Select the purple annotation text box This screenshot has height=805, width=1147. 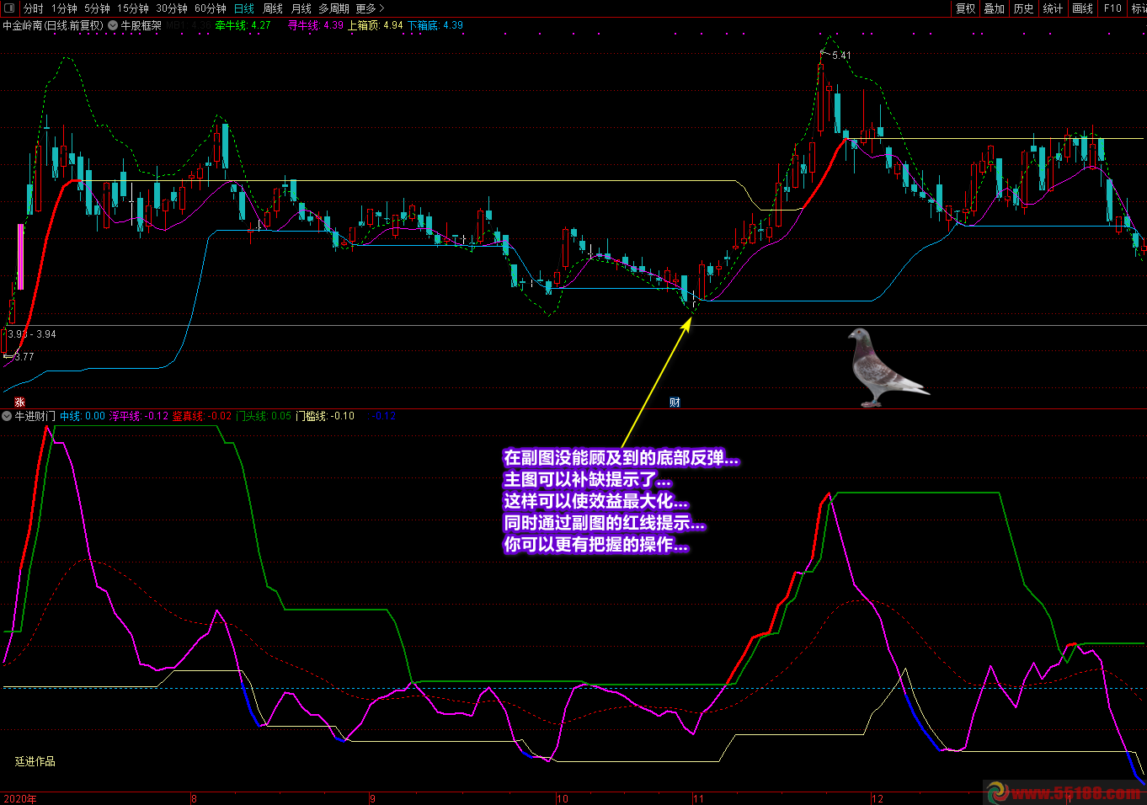point(620,502)
